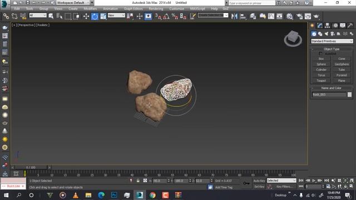
Task: Switch to the Motion panel tab
Action: [x=335, y=26]
